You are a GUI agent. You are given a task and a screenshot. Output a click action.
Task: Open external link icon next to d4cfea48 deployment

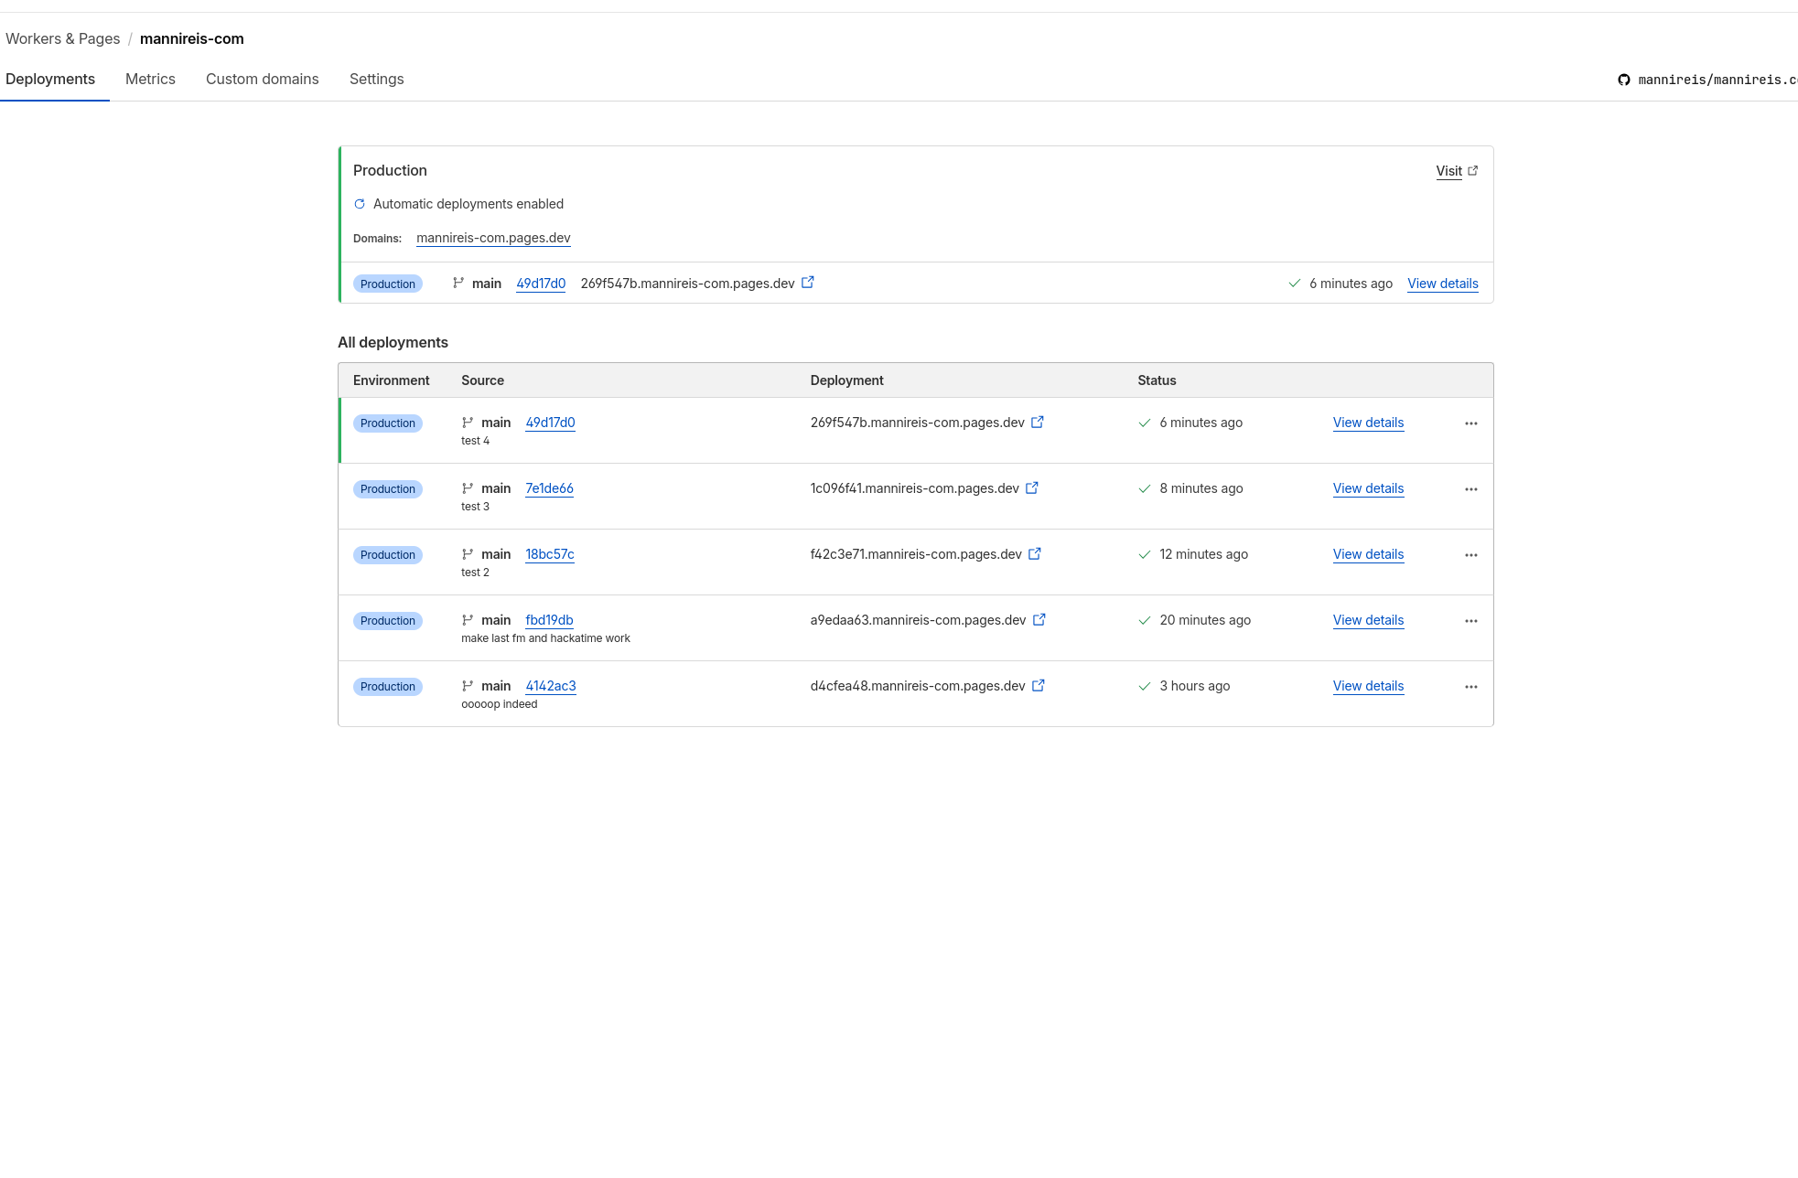[x=1038, y=686]
